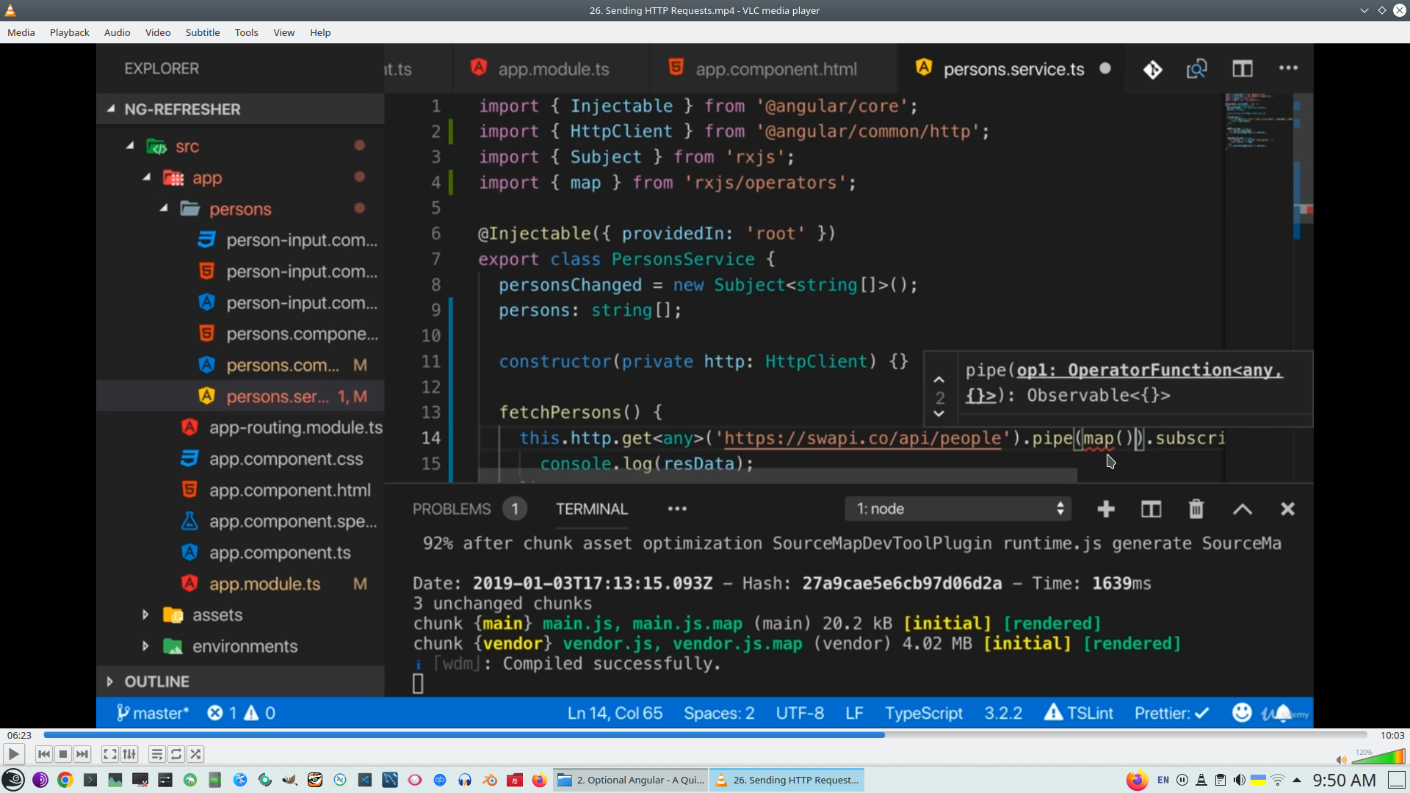Open the Media menu
Screen dimensions: 1410x793
pyautogui.click(x=21, y=32)
